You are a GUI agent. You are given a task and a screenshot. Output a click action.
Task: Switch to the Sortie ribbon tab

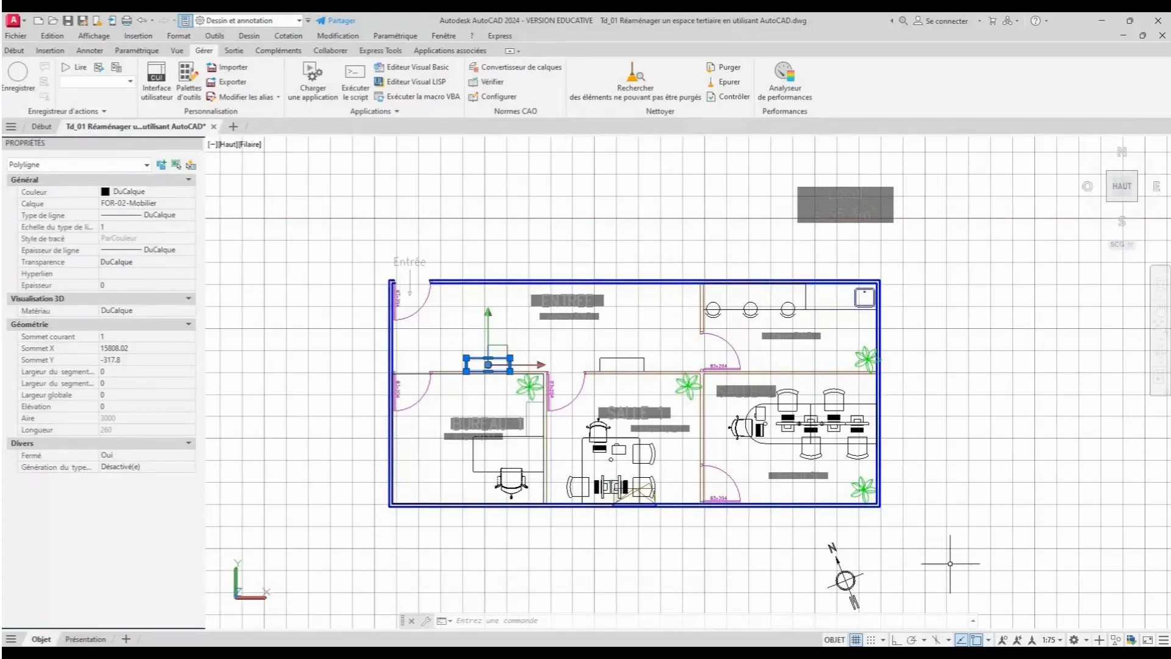coord(234,51)
